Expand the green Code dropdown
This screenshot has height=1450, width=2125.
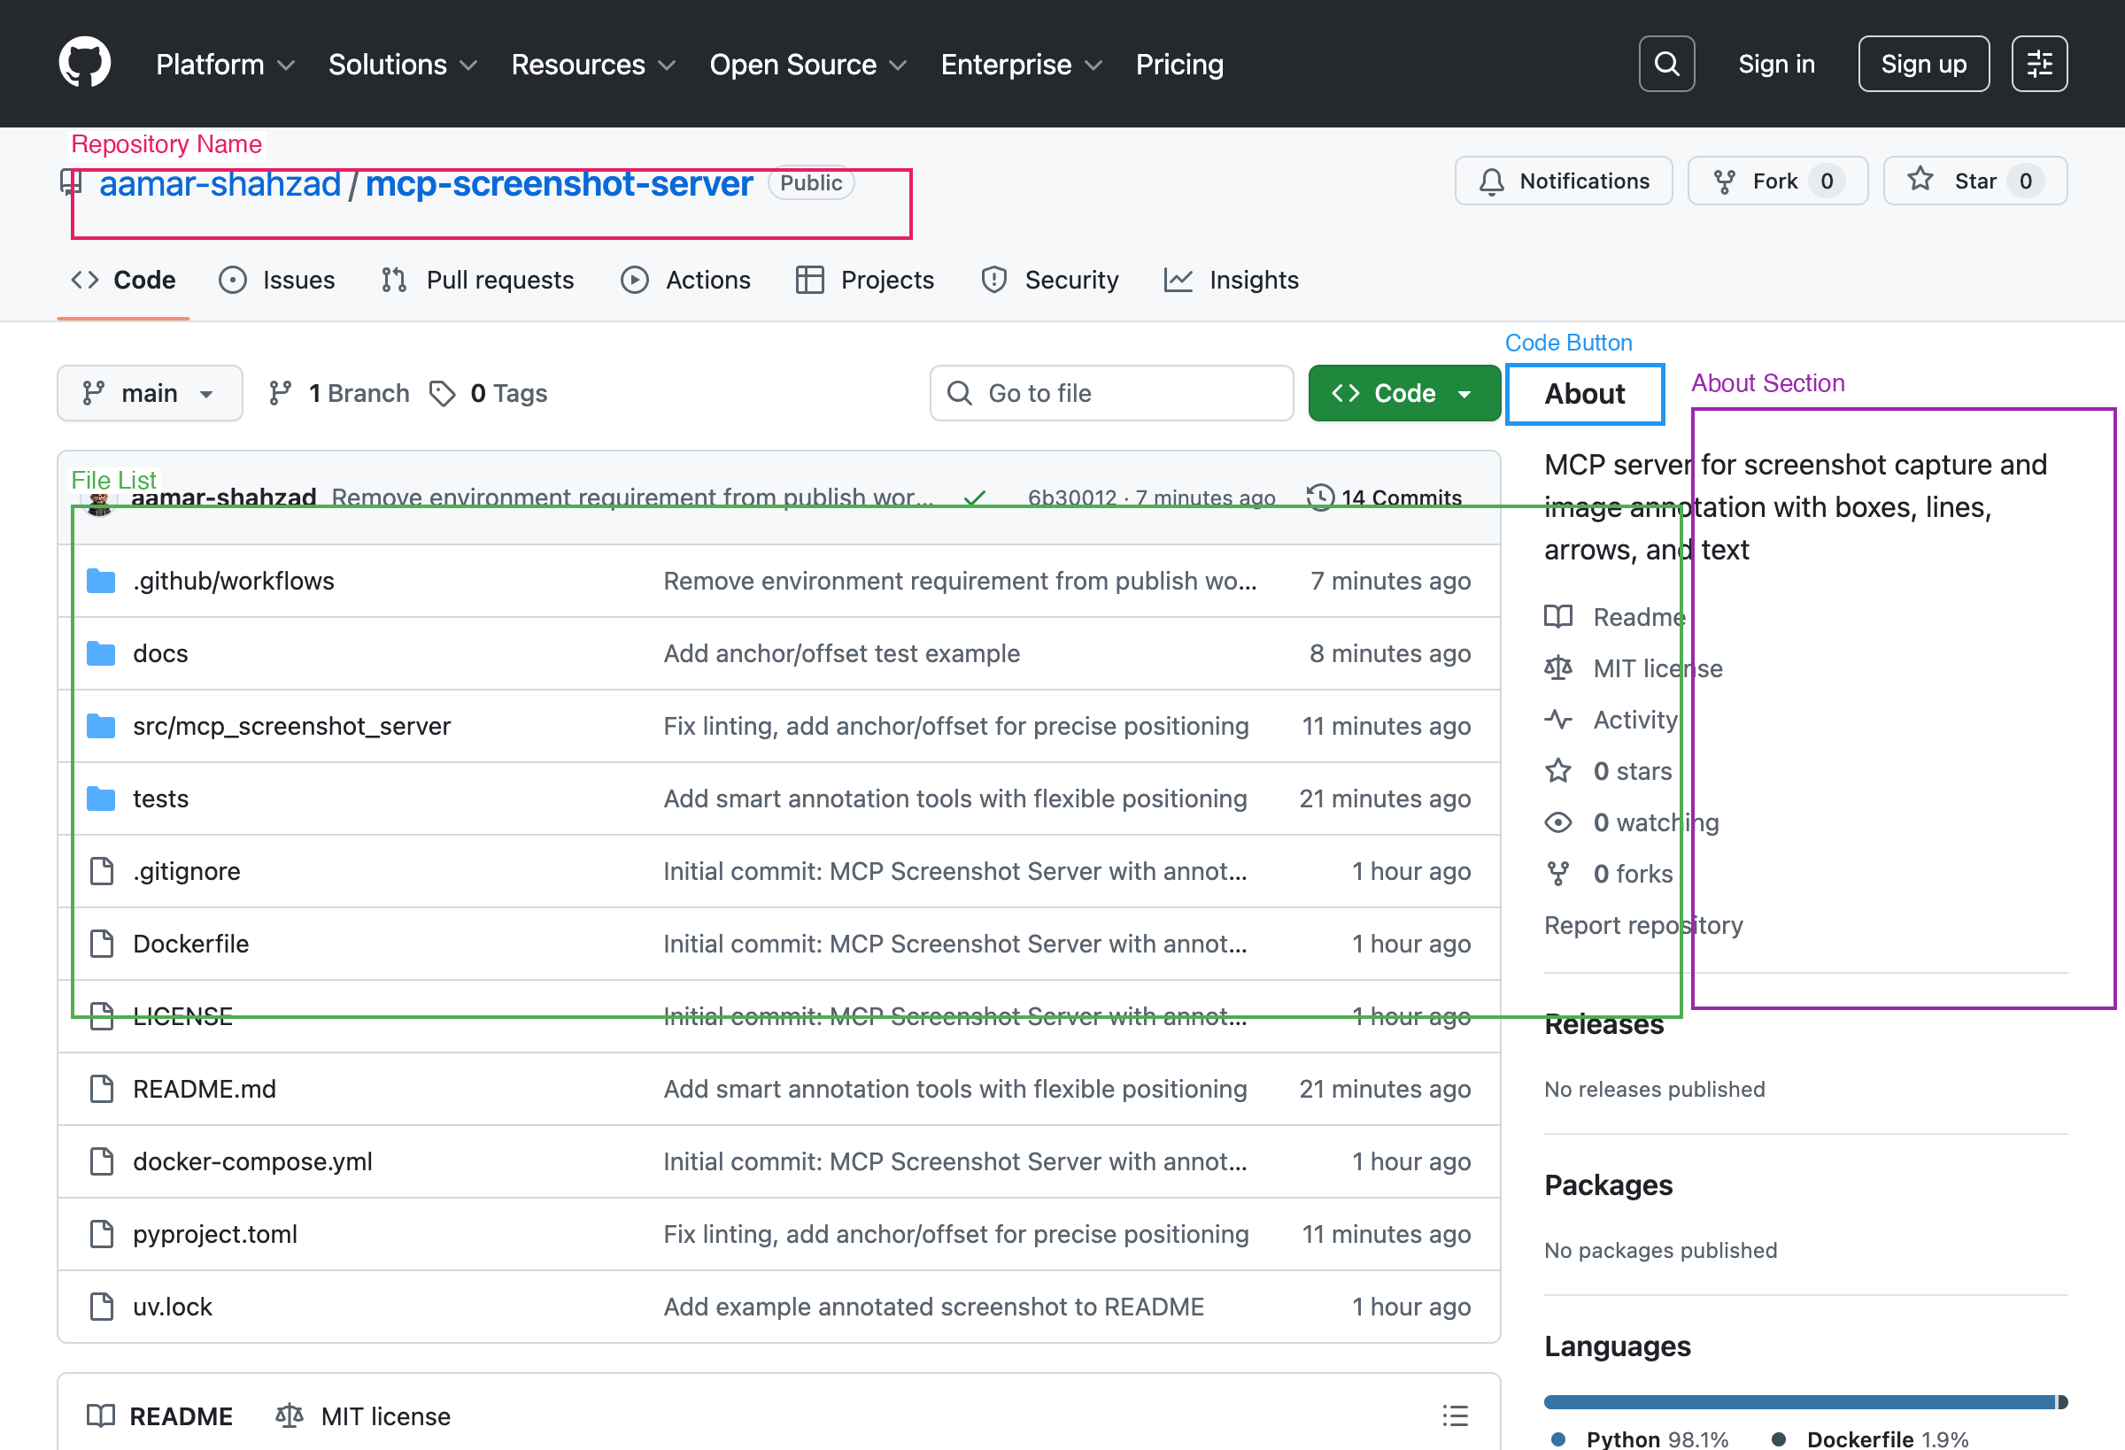(x=1403, y=393)
